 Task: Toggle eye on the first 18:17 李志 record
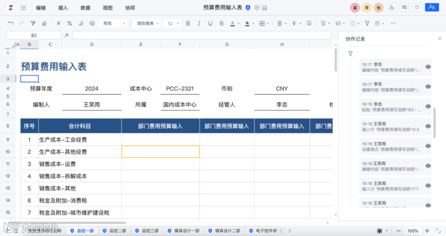[428, 67]
